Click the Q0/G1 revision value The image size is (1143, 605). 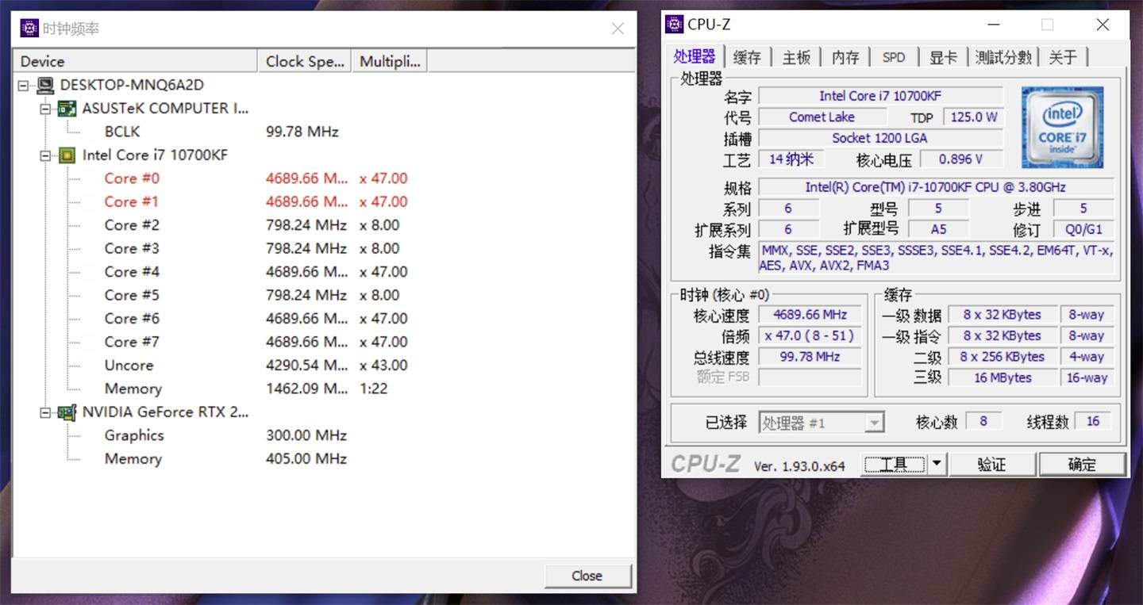(x=1083, y=229)
